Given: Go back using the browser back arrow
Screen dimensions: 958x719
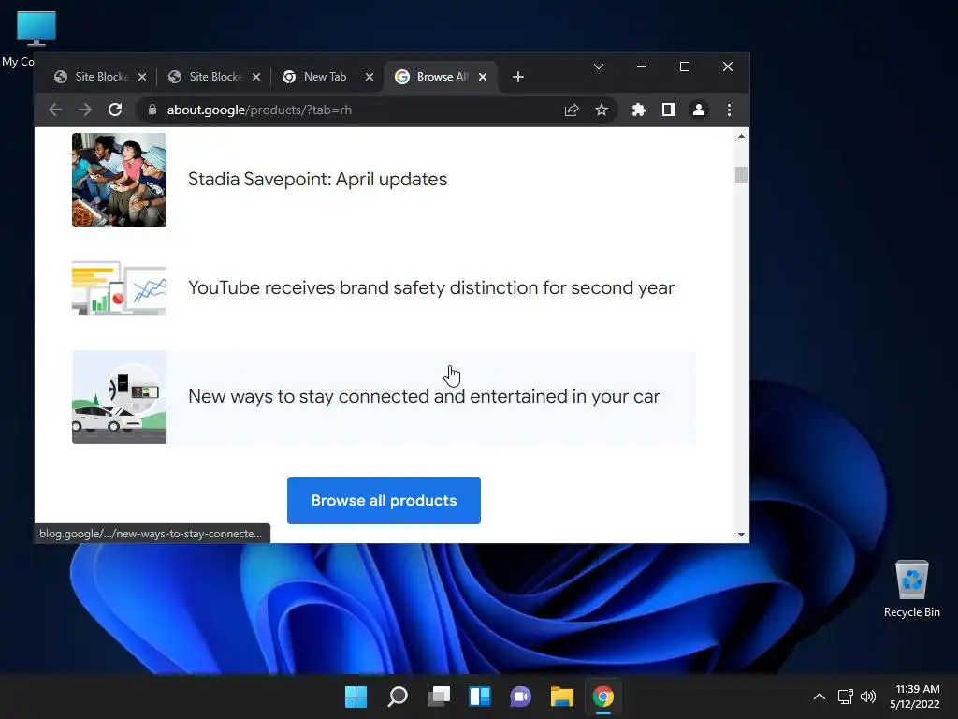Looking at the screenshot, I should click(x=55, y=110).
